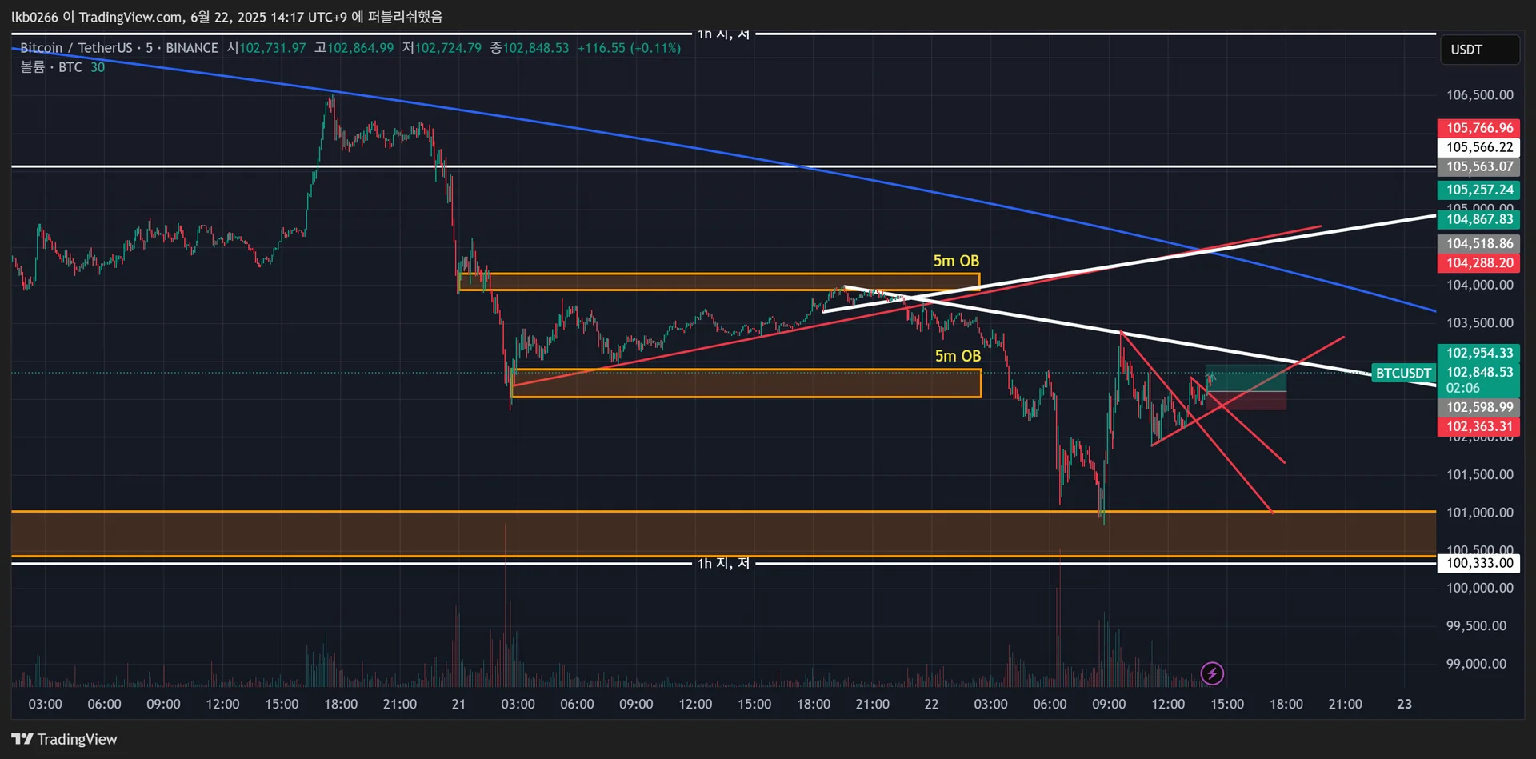Image resolution: width=1536 pixels, height=759 pixels.
Task: Click the gray 102,598.99 price tag
Action: click(x=1478, y=407)
